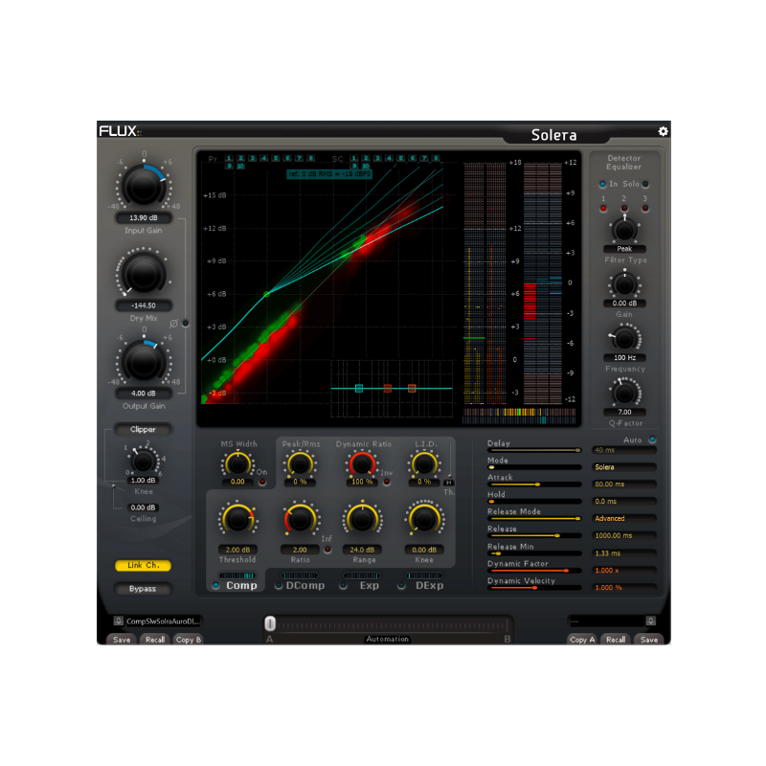Adjust the Dynamic Factor slider
Viewport: 766px width, 766px height.
click(534, 571)
